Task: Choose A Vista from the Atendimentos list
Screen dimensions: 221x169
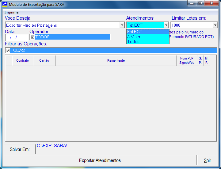Action: 148,37
